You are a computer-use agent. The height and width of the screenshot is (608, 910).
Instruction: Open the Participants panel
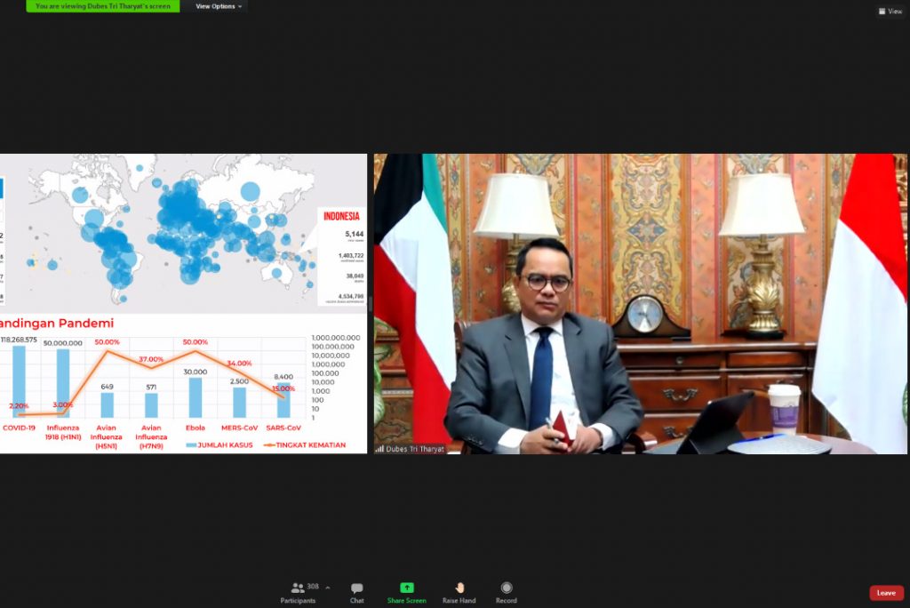pos(298,593)
